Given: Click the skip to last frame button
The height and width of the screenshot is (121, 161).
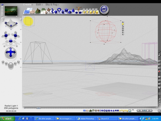Looking at the screenshot, I should point(151,111).
